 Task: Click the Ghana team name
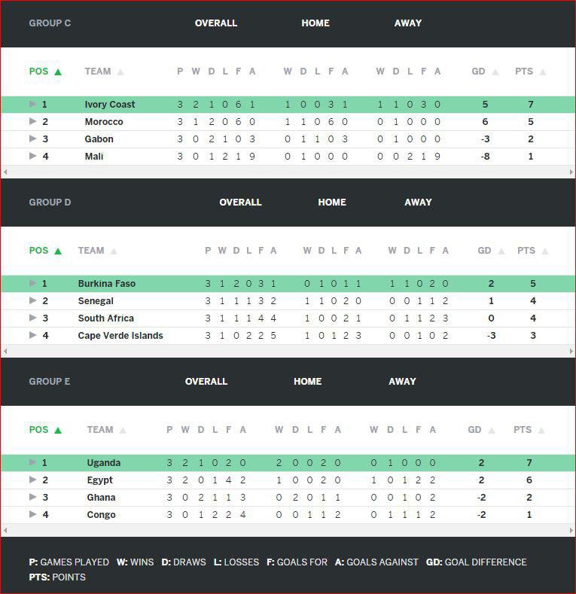pos(101,498)
